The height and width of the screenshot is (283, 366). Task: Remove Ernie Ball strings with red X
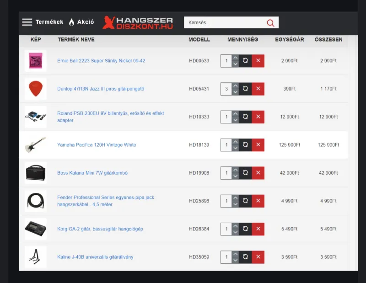258,61
